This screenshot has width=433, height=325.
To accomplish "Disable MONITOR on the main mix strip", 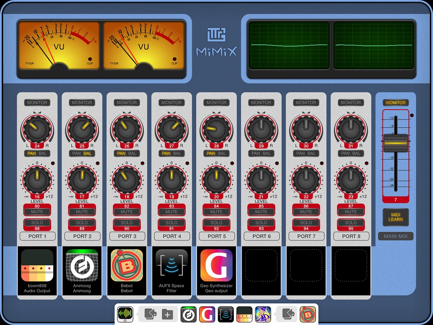I will point(396,103).
